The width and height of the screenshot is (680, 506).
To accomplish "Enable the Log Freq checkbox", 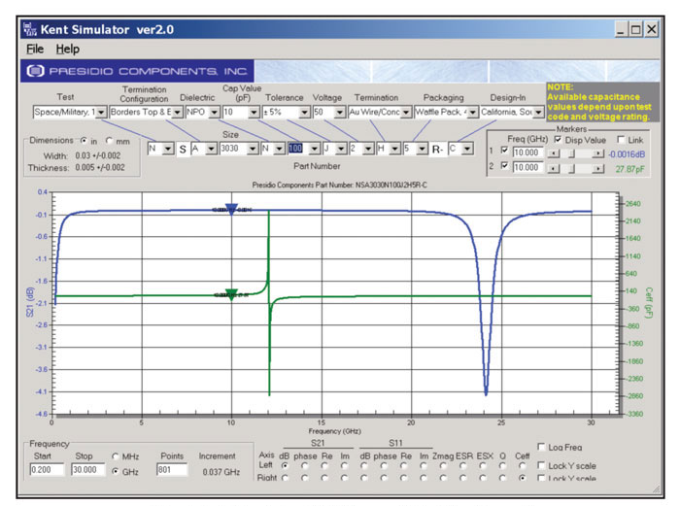I will pos(541,447).
